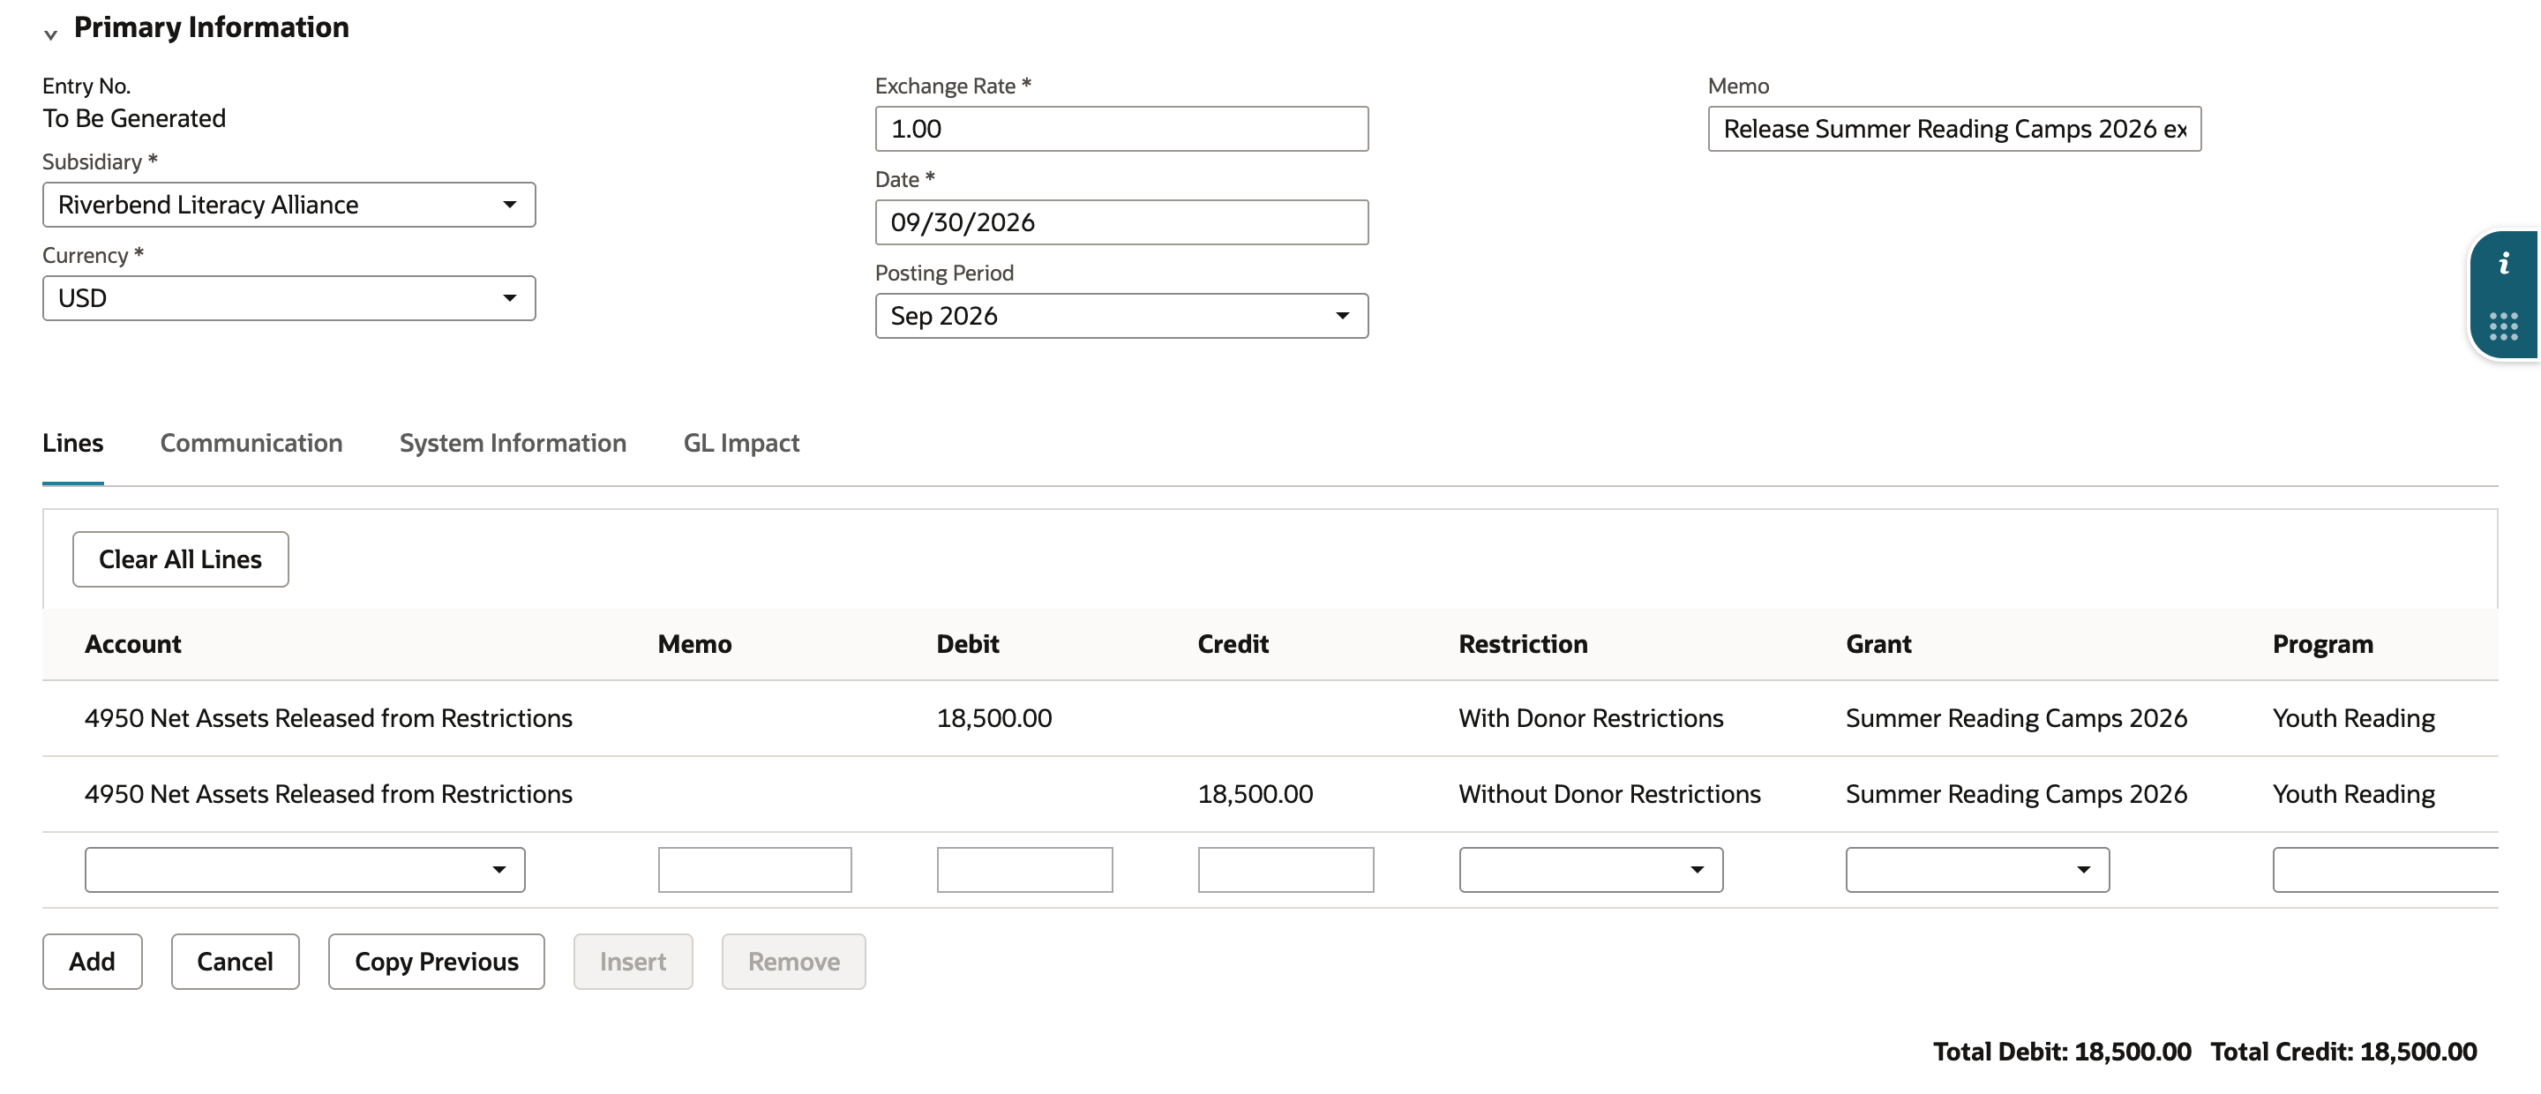
Task: Open the Posting Period dropdown
Action: (1121, 316)
